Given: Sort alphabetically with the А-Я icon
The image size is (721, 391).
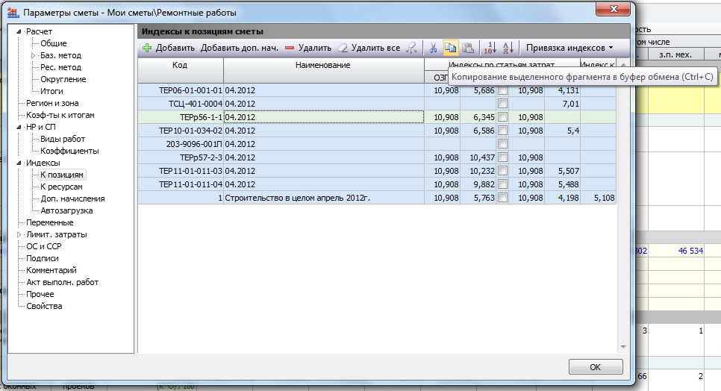Looking at the screenshot, I should (508, 48).
